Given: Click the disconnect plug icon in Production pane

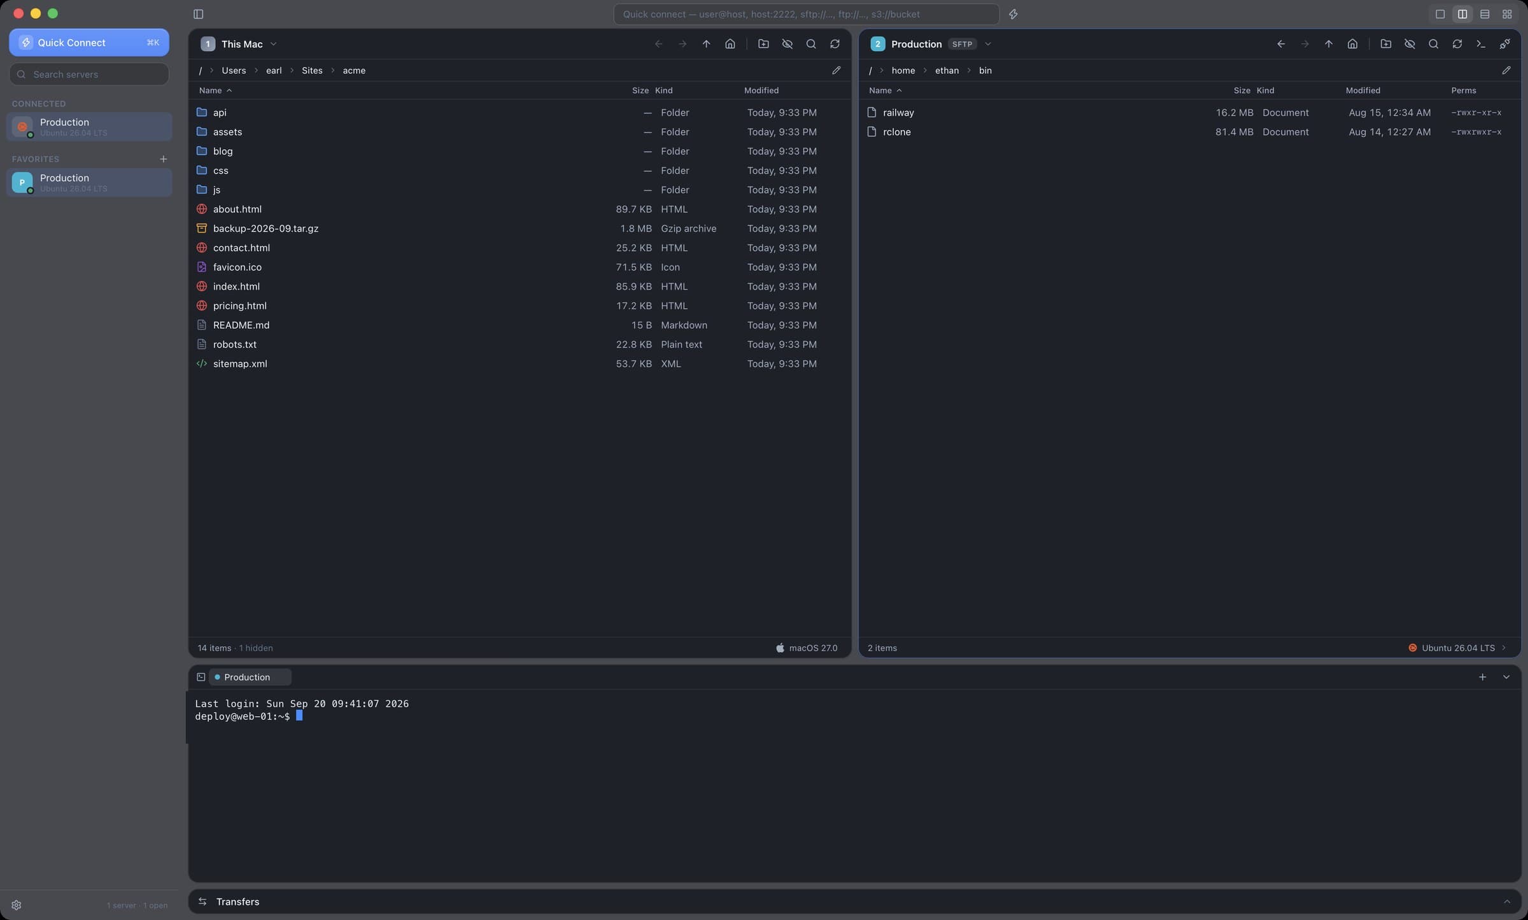Looking at the screenshot, I should pyautogui.click(x=1504, y=44).
